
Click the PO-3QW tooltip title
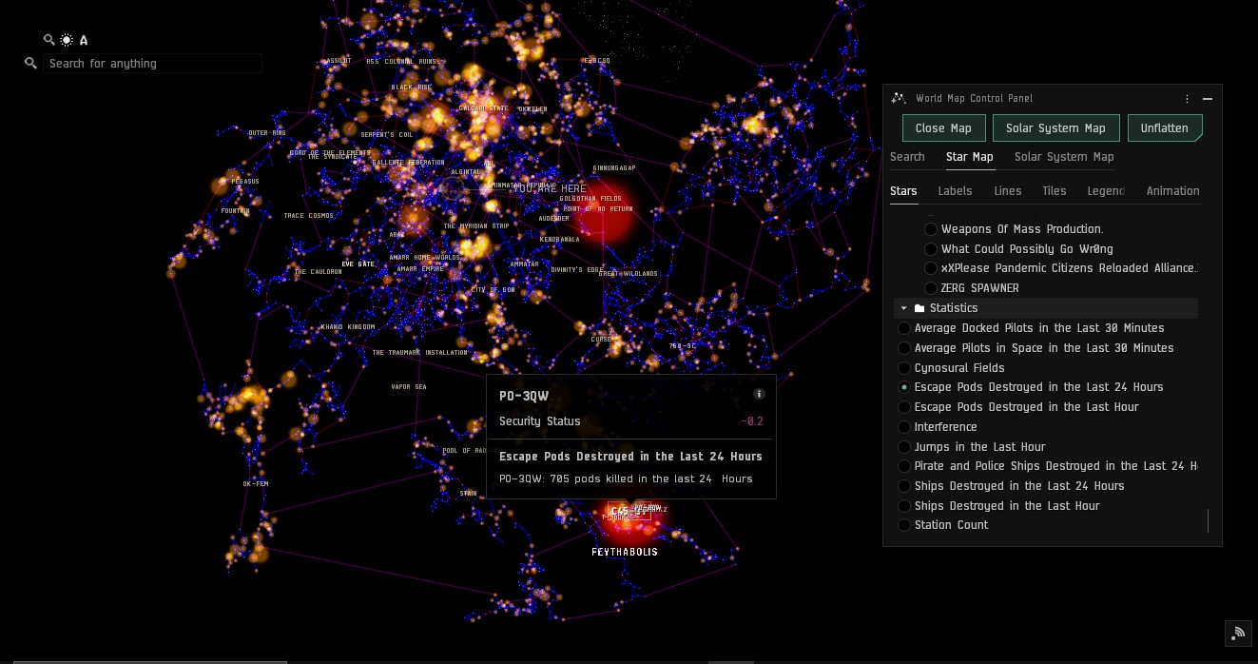(524, 396)
